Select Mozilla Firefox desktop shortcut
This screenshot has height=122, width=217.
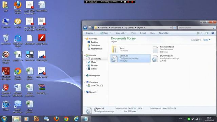[x=18, y=7]
